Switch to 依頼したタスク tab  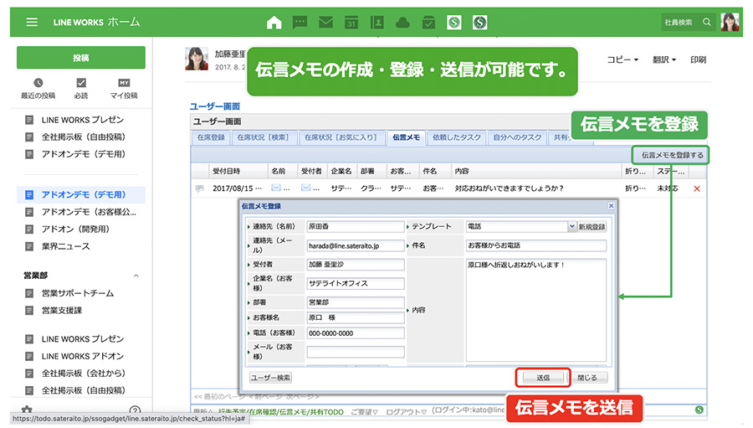(x=456, y=137)
